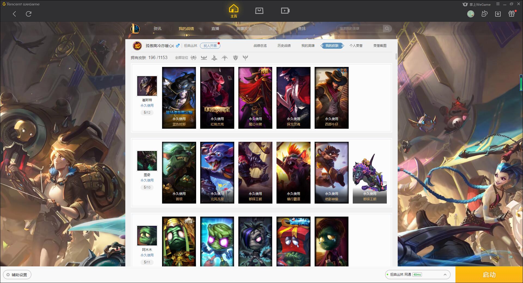Image resolution: width=523 pixels, height=283 pixels.
Task: Click the 拥有皮肤 196 /1153 count text
Action: pos(149,58)
